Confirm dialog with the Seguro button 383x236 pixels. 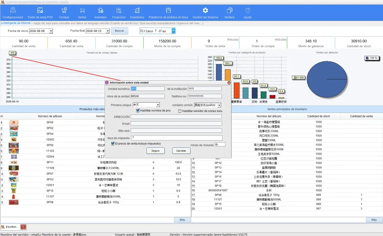coord(155,151)
